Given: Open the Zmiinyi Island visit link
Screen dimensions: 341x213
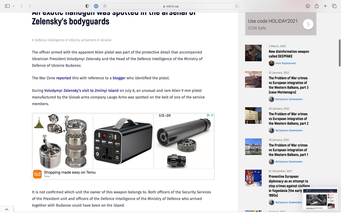Looking at the screenshot, I should (81, 91).
